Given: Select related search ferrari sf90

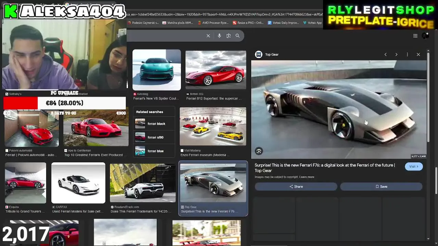Looking at the screenshot, I should (x=154, y=137).
